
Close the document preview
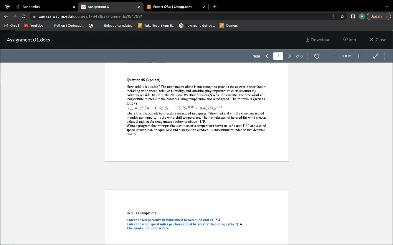click(378, 40)
